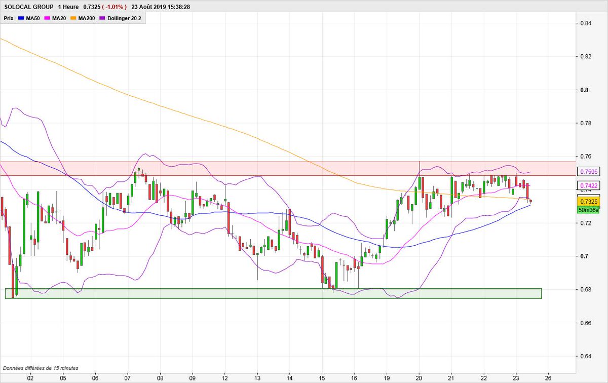Screen dimensions: 608x383
Task: Click the 0.64 price axis label
Action: pos(585,356)
